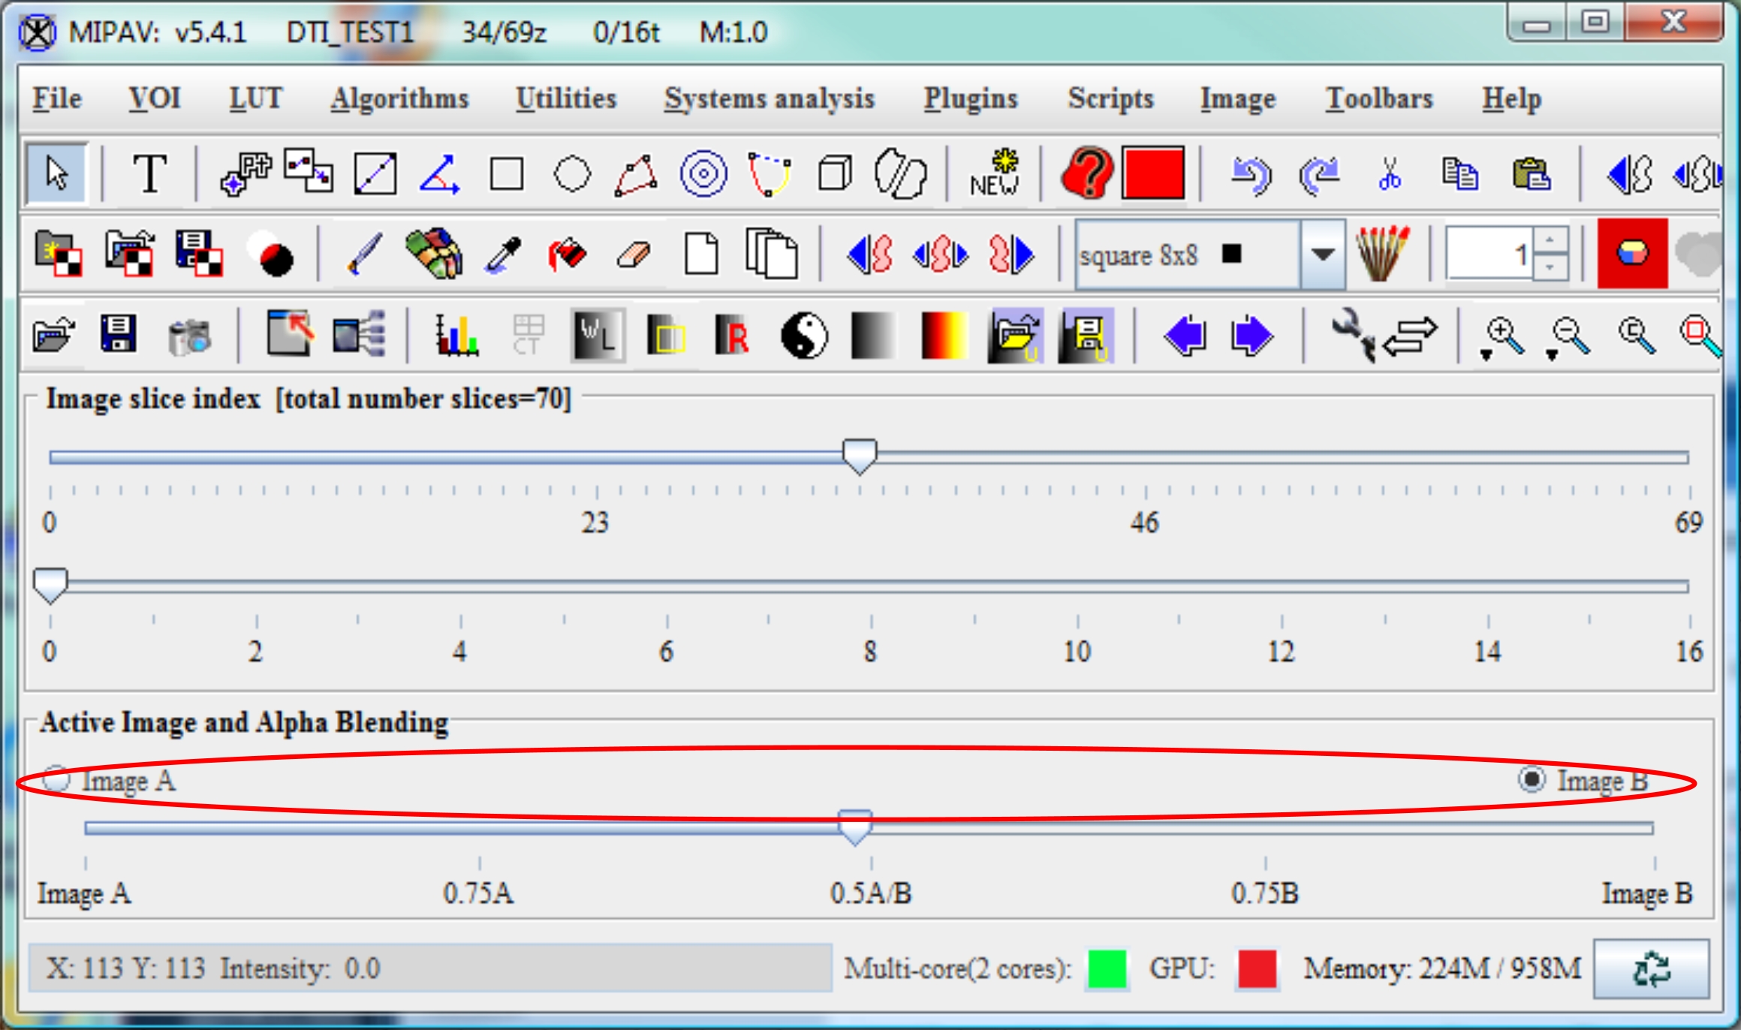Click the paintbrush draw tool
This screenshot has width=1741, height=1030.
[x=365, y=254]
